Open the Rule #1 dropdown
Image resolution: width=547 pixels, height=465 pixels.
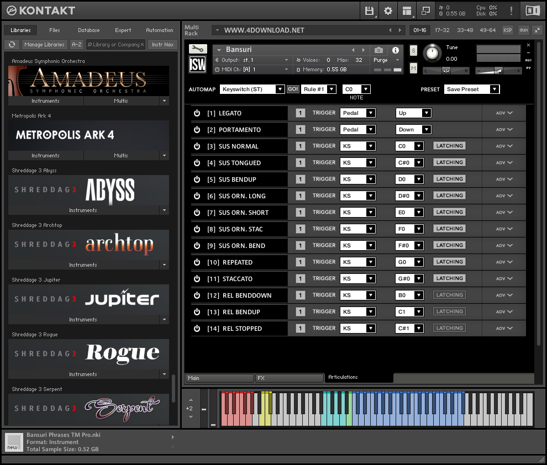click(x=318, y=89)
